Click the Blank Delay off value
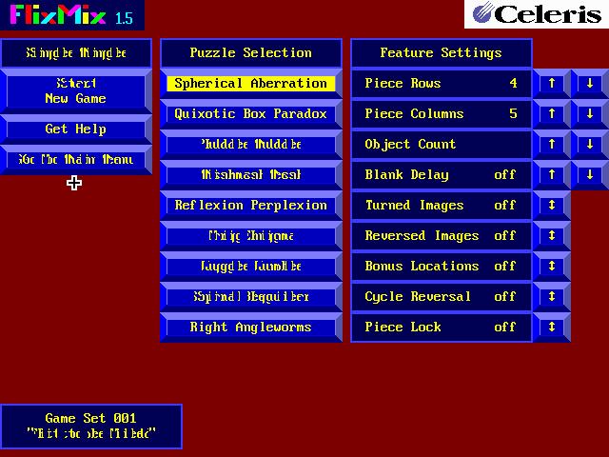 (x=505, y=174)
